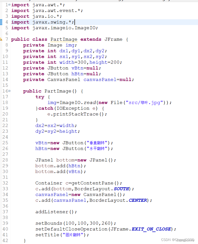The width and height of the screenshot is (198, 244).
Task: Click the "catch" keyword on line 19
Action: pos(46,108)
